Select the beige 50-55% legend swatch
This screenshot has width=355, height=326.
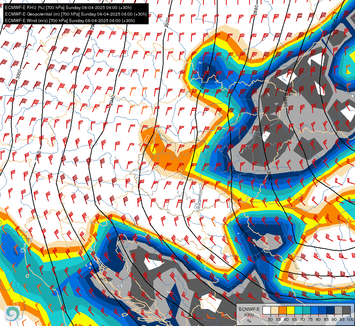tap(274, 310)
